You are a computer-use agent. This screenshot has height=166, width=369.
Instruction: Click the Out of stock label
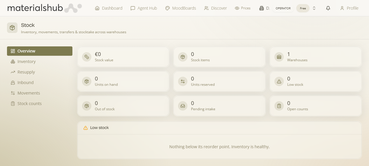(x=105, y=109)
